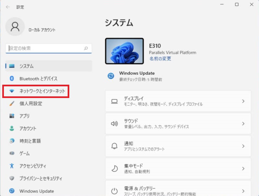Click the local account avatar icon

coord(15,27)
